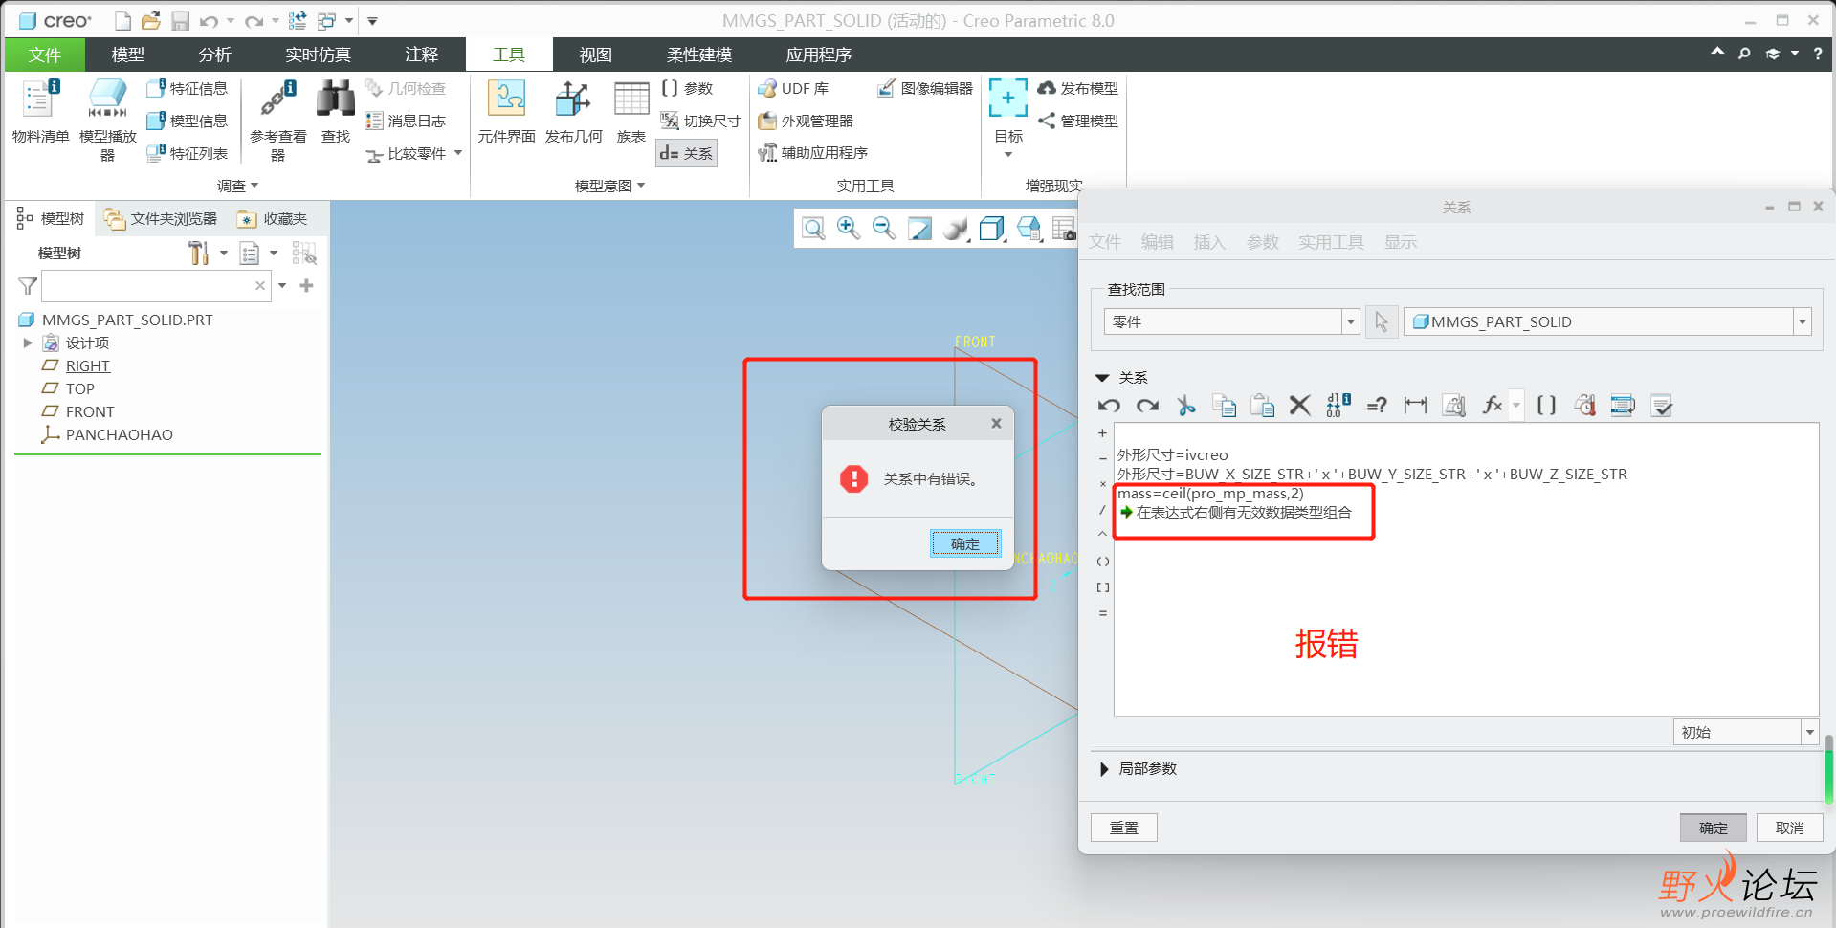Open the 元件界面 component interface tool

[x=506, y=113]
